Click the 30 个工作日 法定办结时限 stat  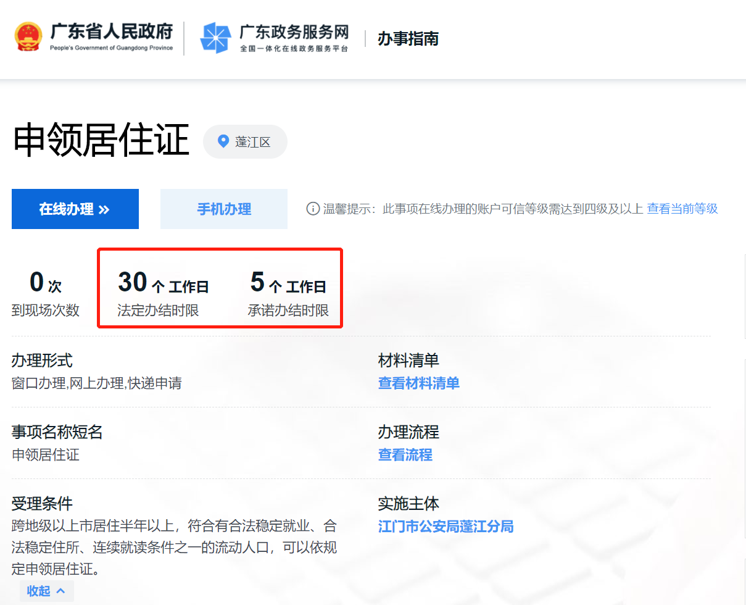(x=163, y=293)
